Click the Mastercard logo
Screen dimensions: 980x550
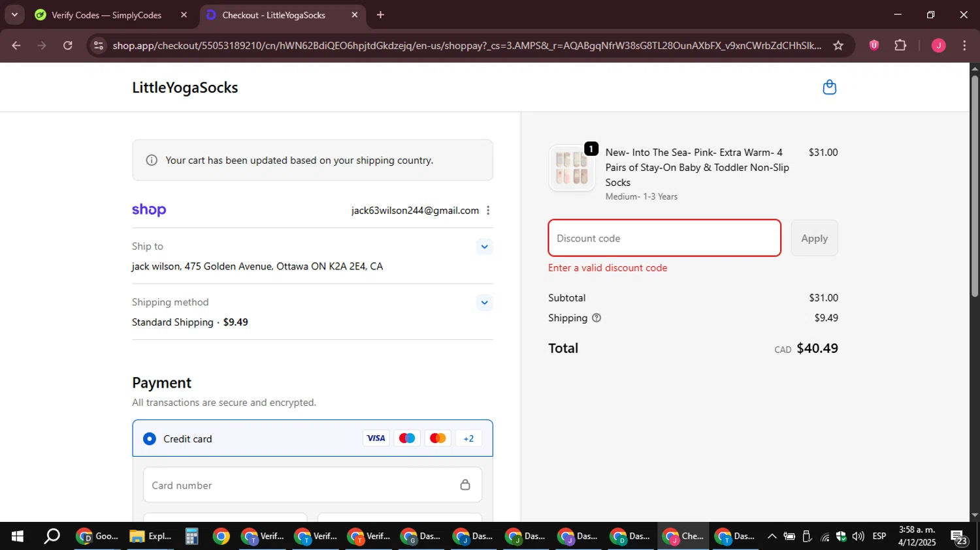pos(438,438)
